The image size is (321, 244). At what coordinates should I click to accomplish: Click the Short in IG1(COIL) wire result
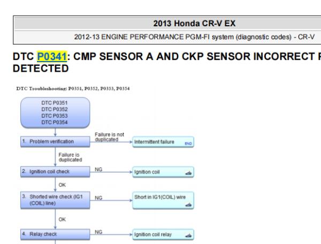tap(163, 200)
